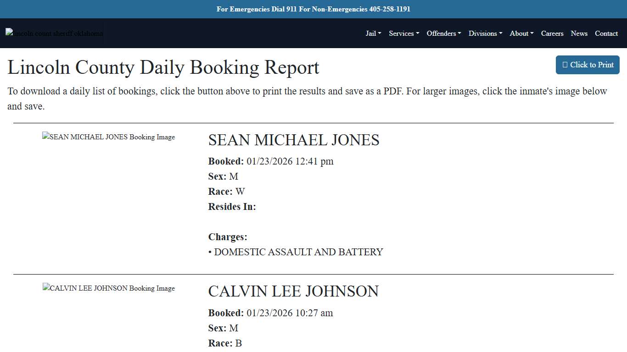Expand the Offenders navigation dropdown
627x352 pixels.
(443, 33)
